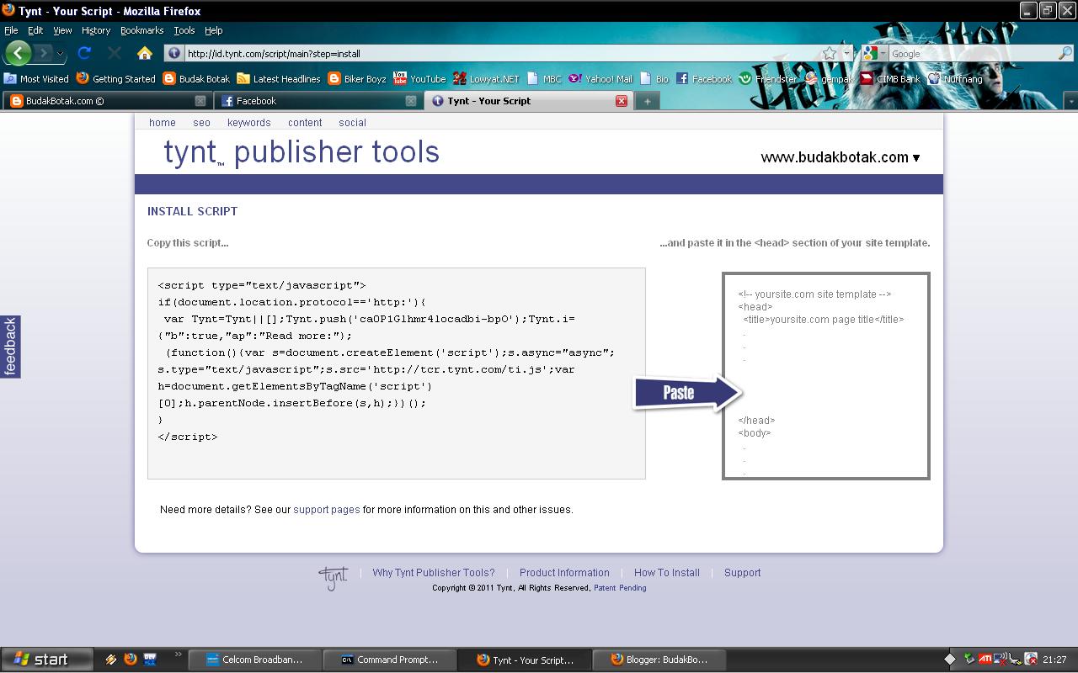Open the keywords nav link

pos(248,123)
